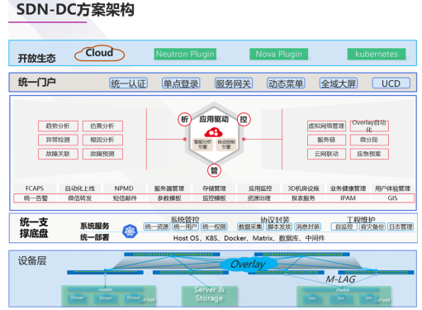Viewport: 422px width, 310px height.
Task: Select the Neutron Plugin green box
Action: [x=185, y=54]
